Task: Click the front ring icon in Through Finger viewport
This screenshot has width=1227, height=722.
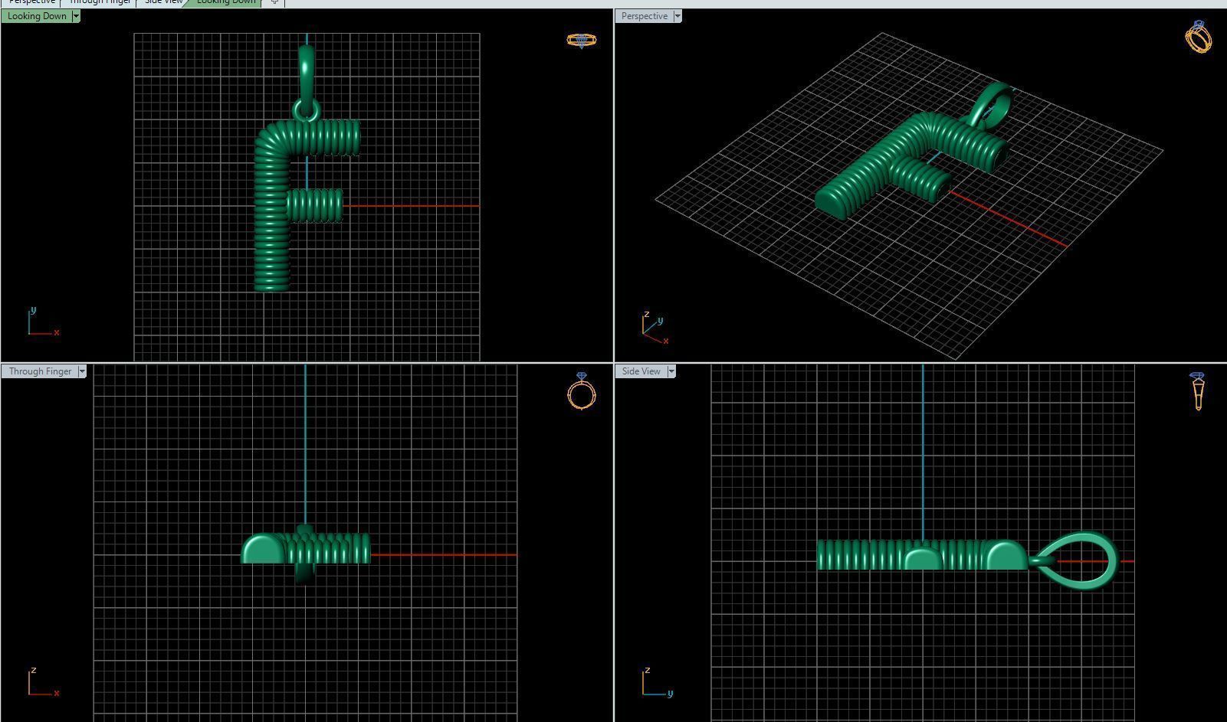Action: [x=582, y=391]
